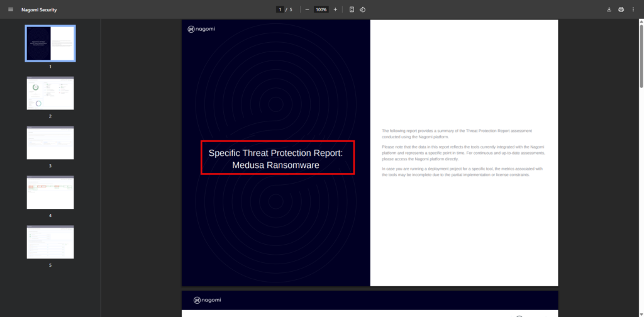Image resolution: width=644 pixels, height=317 pixels.
Task: Click the Fit to page icon
Action: [352, 9]
